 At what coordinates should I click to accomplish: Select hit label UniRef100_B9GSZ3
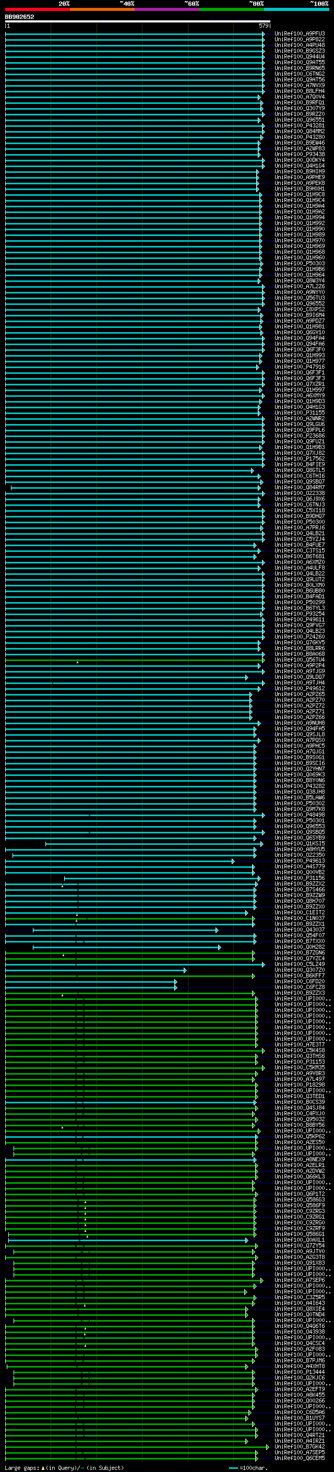(299, 51)
